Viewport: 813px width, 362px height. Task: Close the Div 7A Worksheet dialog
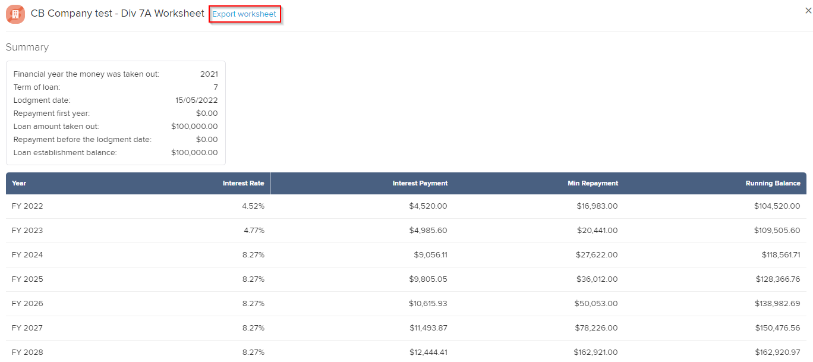807,10
